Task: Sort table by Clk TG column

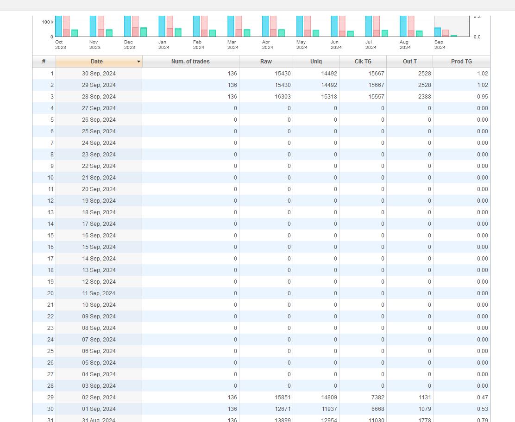Action: [x=363, y=62]
